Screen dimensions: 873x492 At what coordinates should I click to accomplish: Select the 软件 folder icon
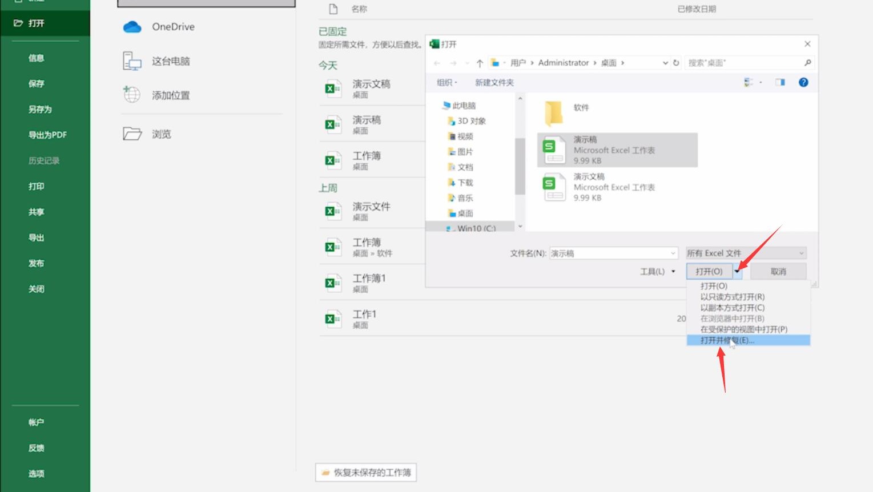(x=553, y=112)
